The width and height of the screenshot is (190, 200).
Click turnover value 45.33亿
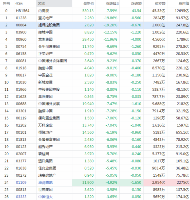point(158,11)
